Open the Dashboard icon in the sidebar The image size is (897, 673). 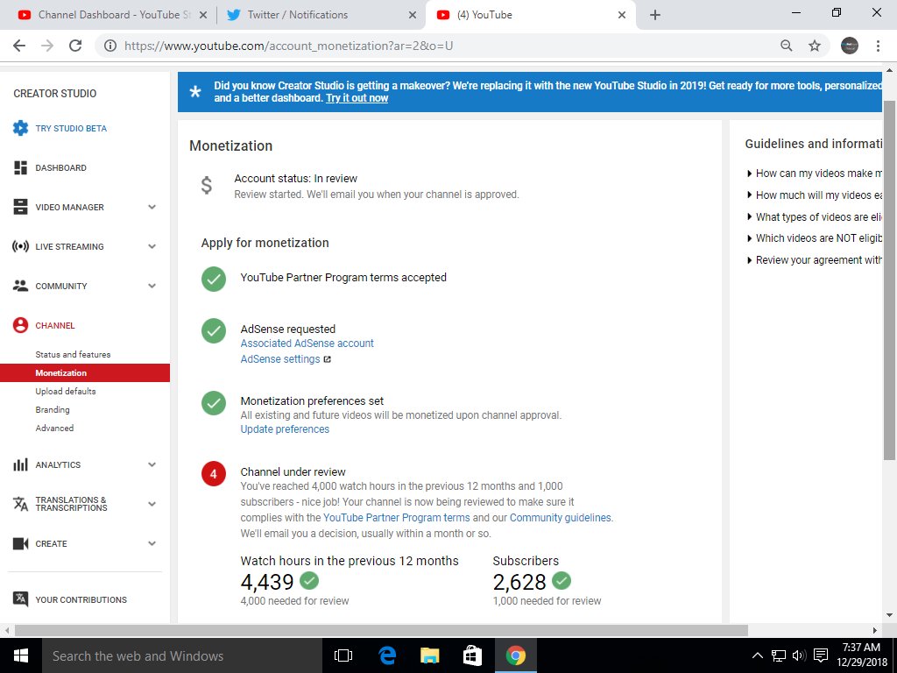[21, 167]
